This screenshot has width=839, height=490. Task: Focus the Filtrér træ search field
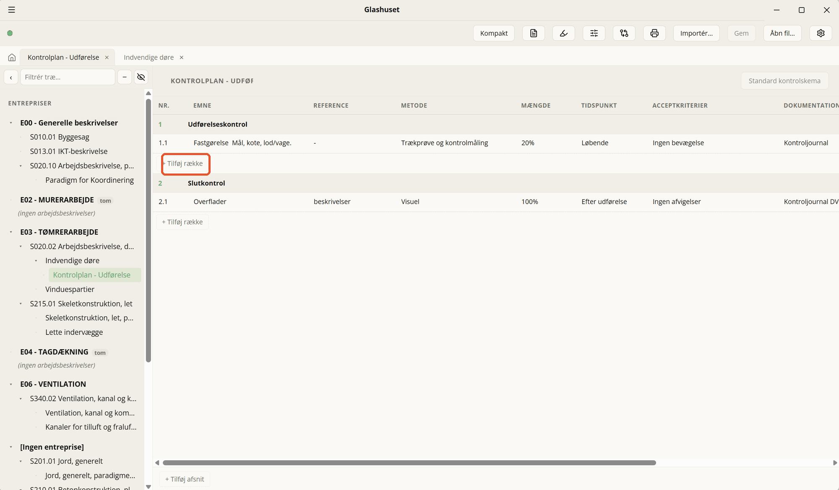[x=68, y=77]
